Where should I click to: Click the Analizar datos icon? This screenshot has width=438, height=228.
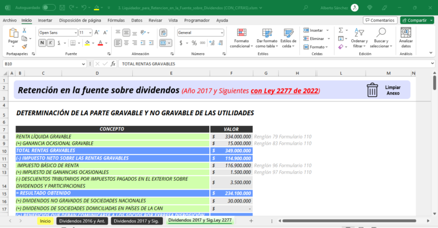[x=406, y=32]
